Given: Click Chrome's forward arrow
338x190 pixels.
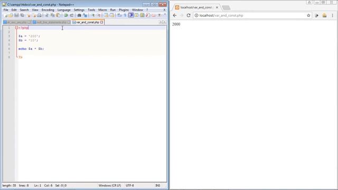Looking at the screenshot, I should (182, 15).
